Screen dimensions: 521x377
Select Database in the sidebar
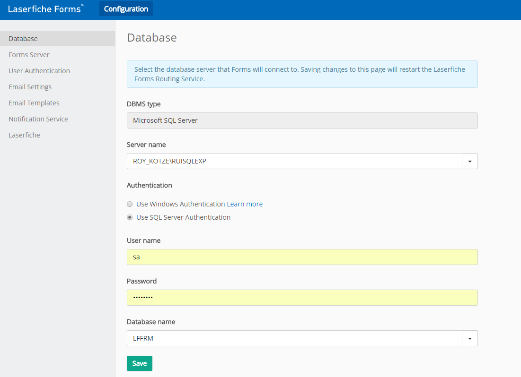click(23, 39)
